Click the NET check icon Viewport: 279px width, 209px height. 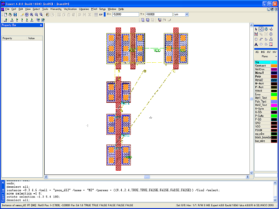(x=12, y=20)
